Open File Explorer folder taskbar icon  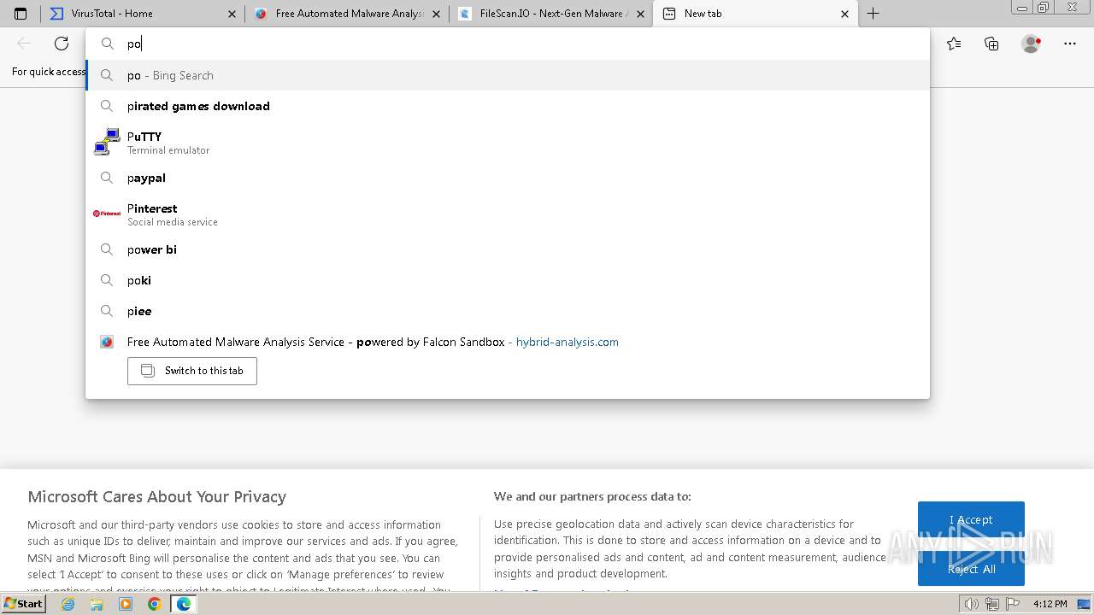(97, 604)
